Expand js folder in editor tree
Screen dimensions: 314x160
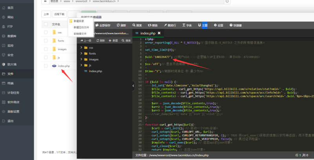click(x=81, y=65)
